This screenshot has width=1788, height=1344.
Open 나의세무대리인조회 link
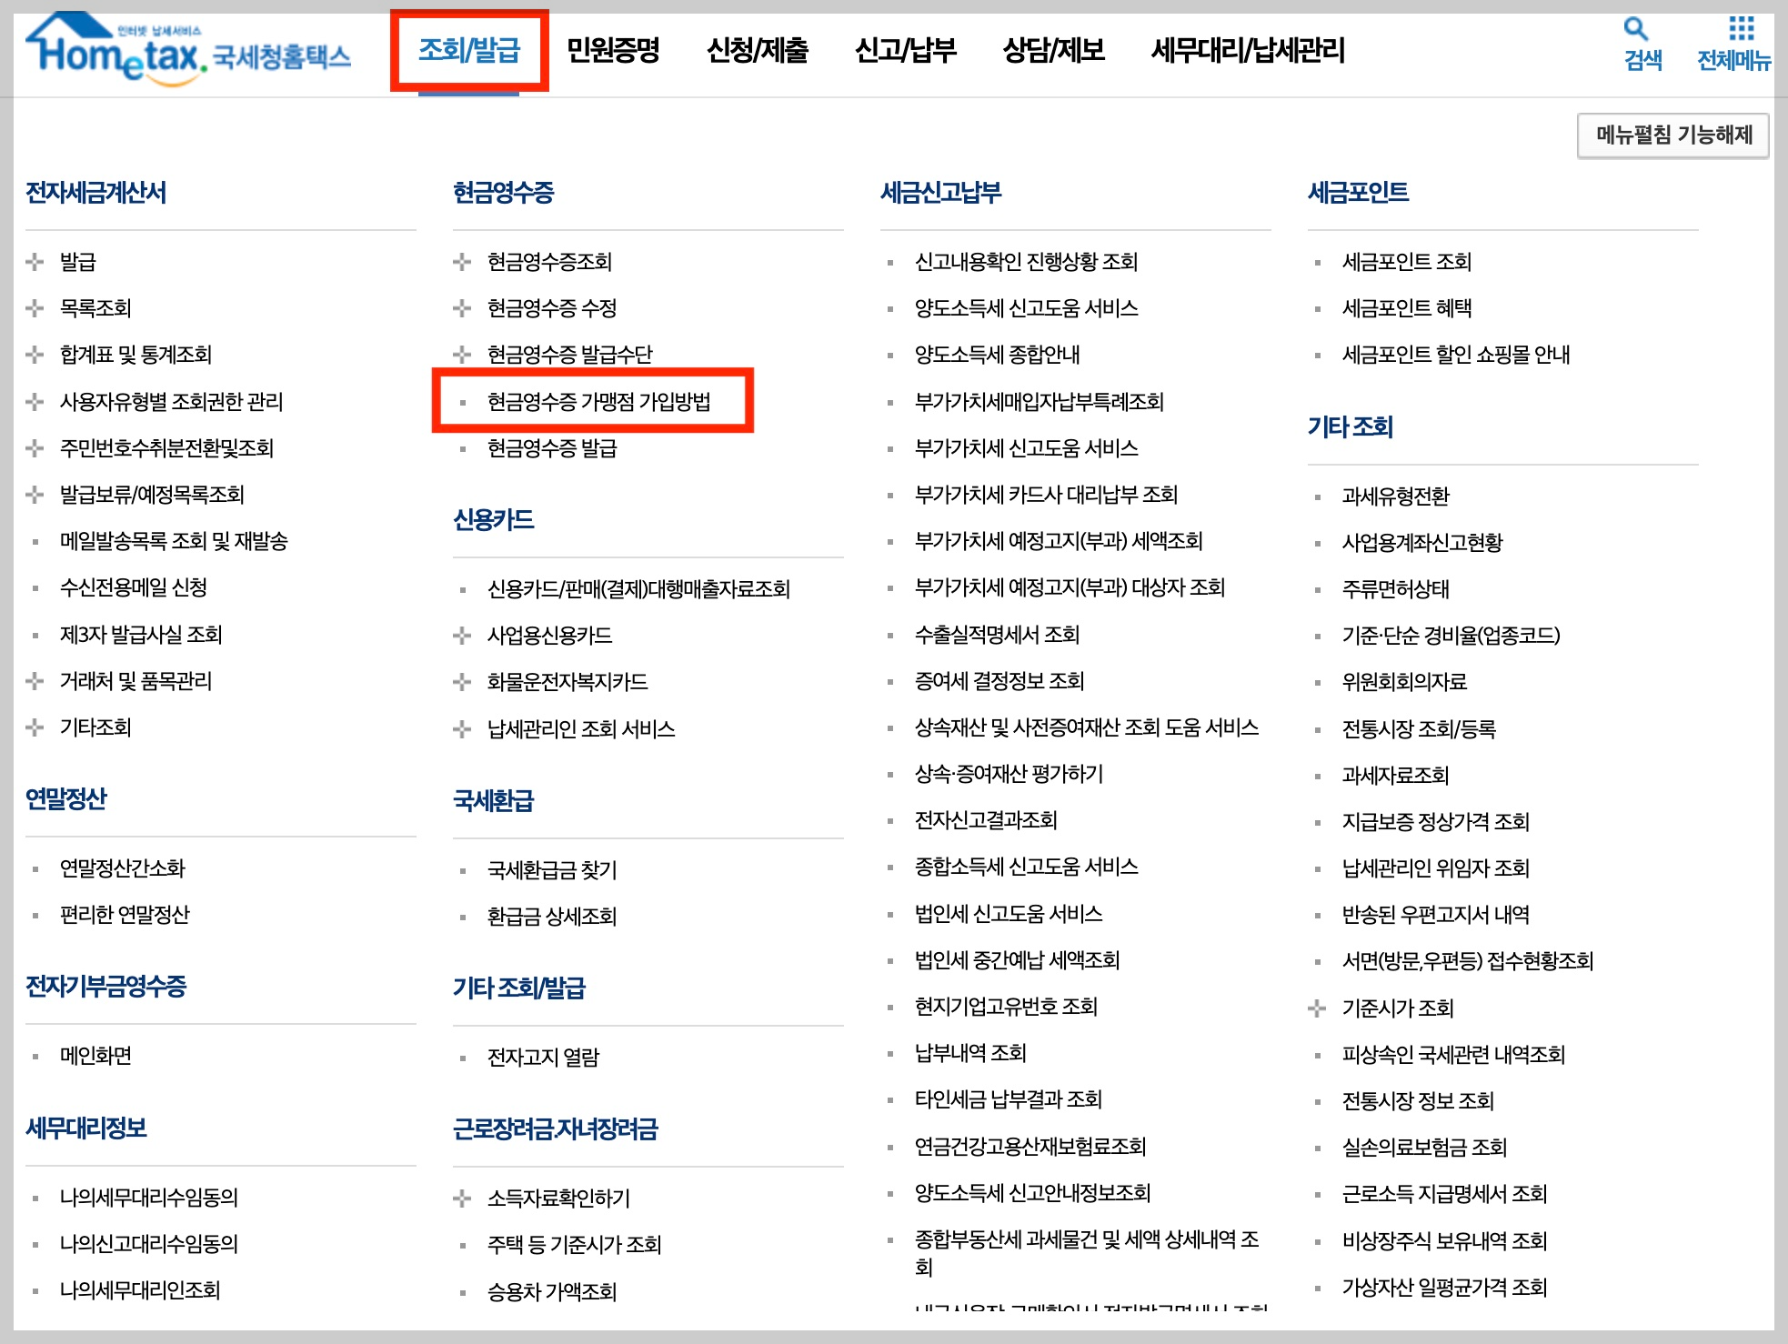coord(140,1290)
